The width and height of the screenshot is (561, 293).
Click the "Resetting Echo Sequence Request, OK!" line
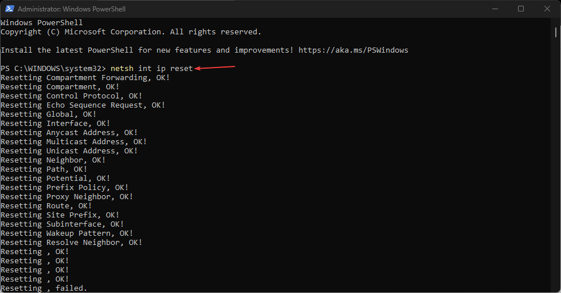point(83,105)
